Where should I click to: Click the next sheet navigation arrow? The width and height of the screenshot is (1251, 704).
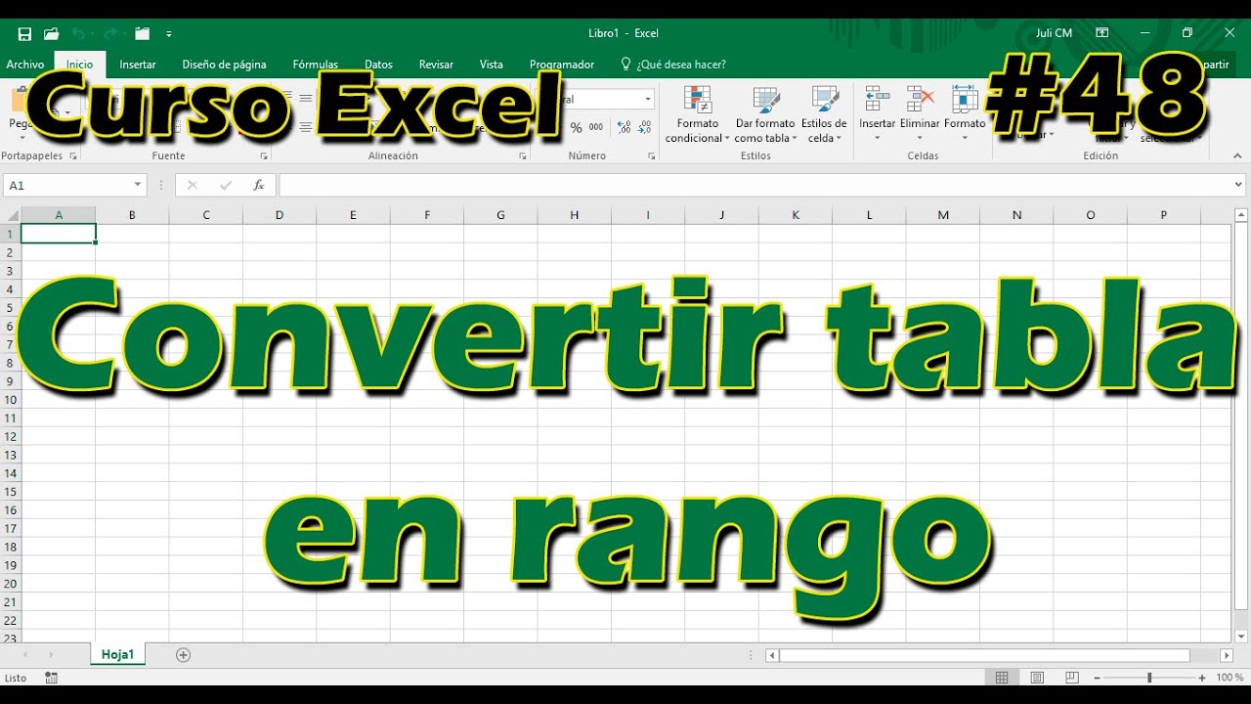[51, 655]
